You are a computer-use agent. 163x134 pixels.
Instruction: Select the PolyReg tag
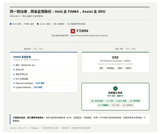[110, 68]
